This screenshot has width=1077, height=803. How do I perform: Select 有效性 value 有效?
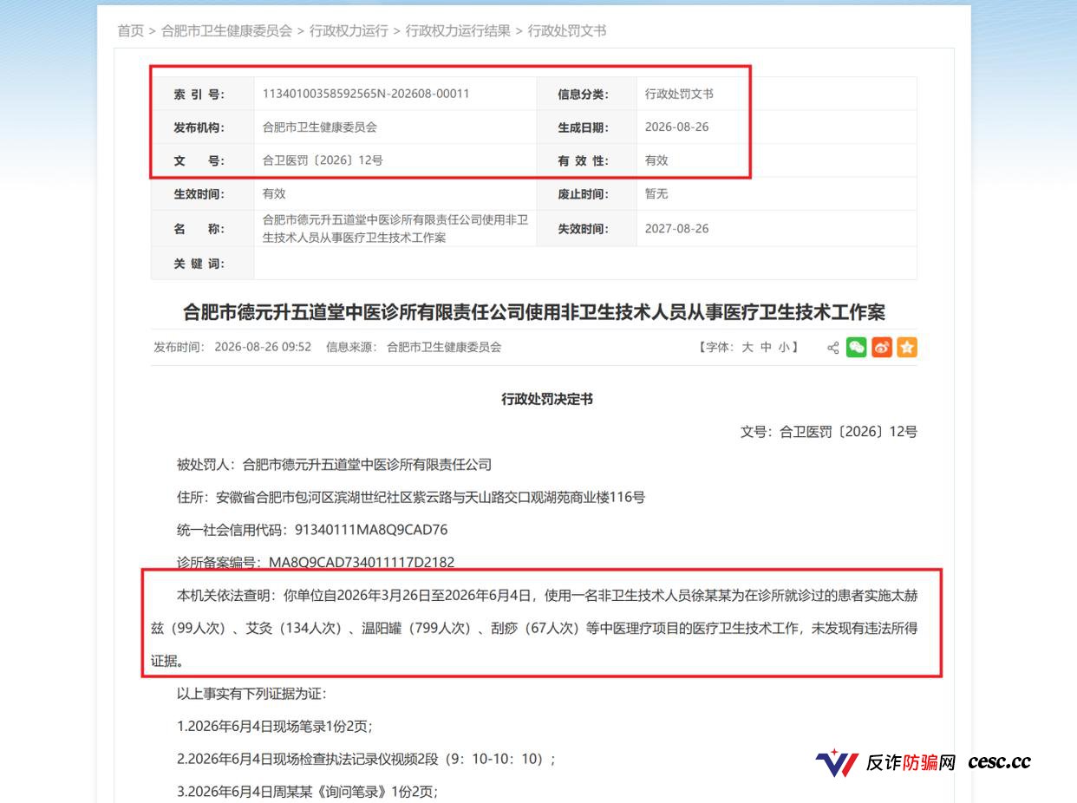tap(656, 160)
